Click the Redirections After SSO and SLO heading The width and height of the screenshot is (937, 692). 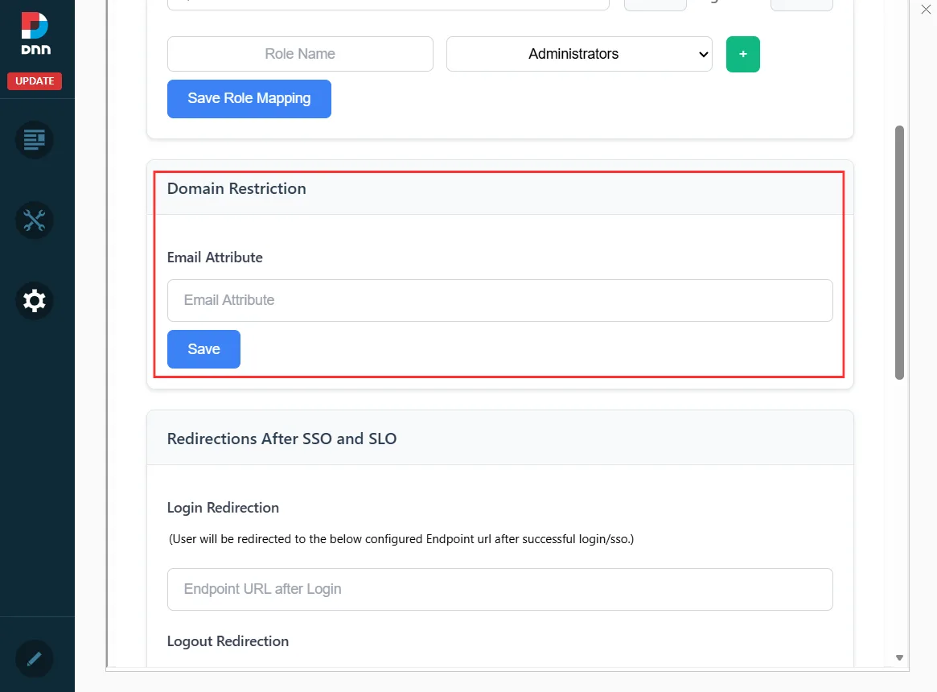point(282,439)
